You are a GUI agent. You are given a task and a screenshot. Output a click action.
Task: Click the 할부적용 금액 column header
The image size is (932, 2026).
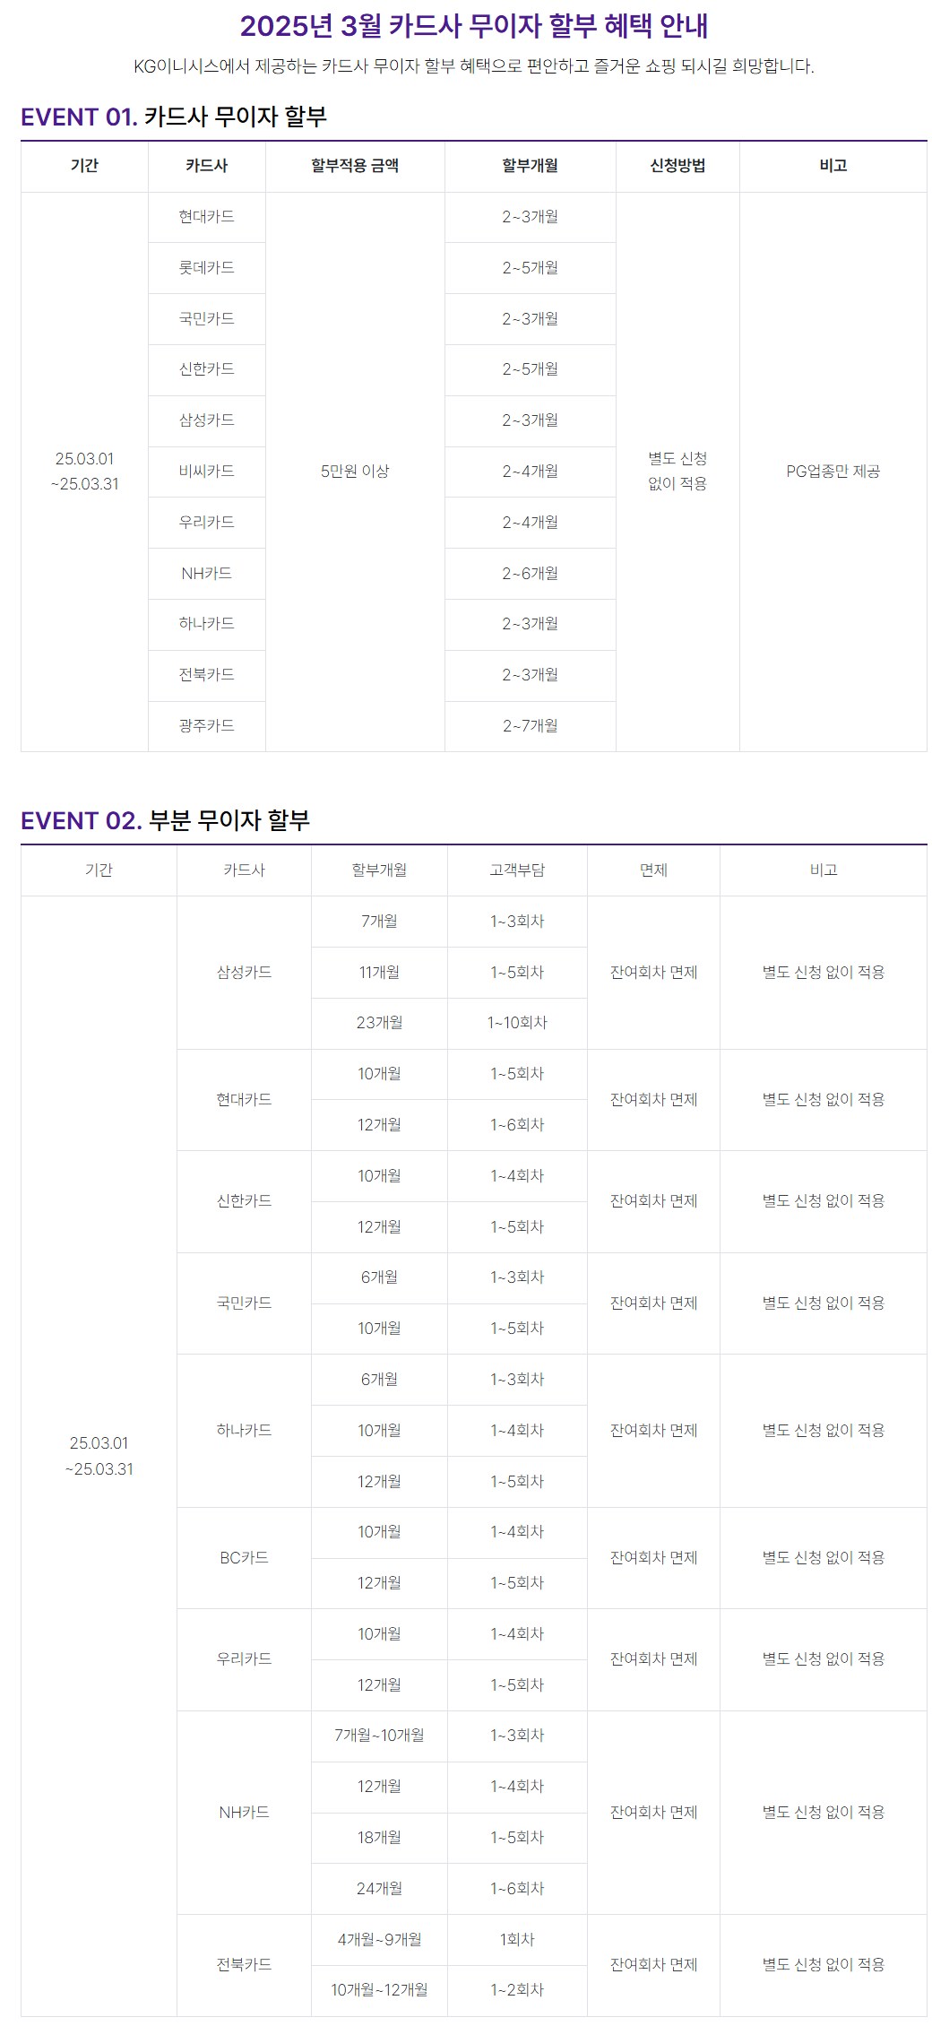click(x=355, y=166)
